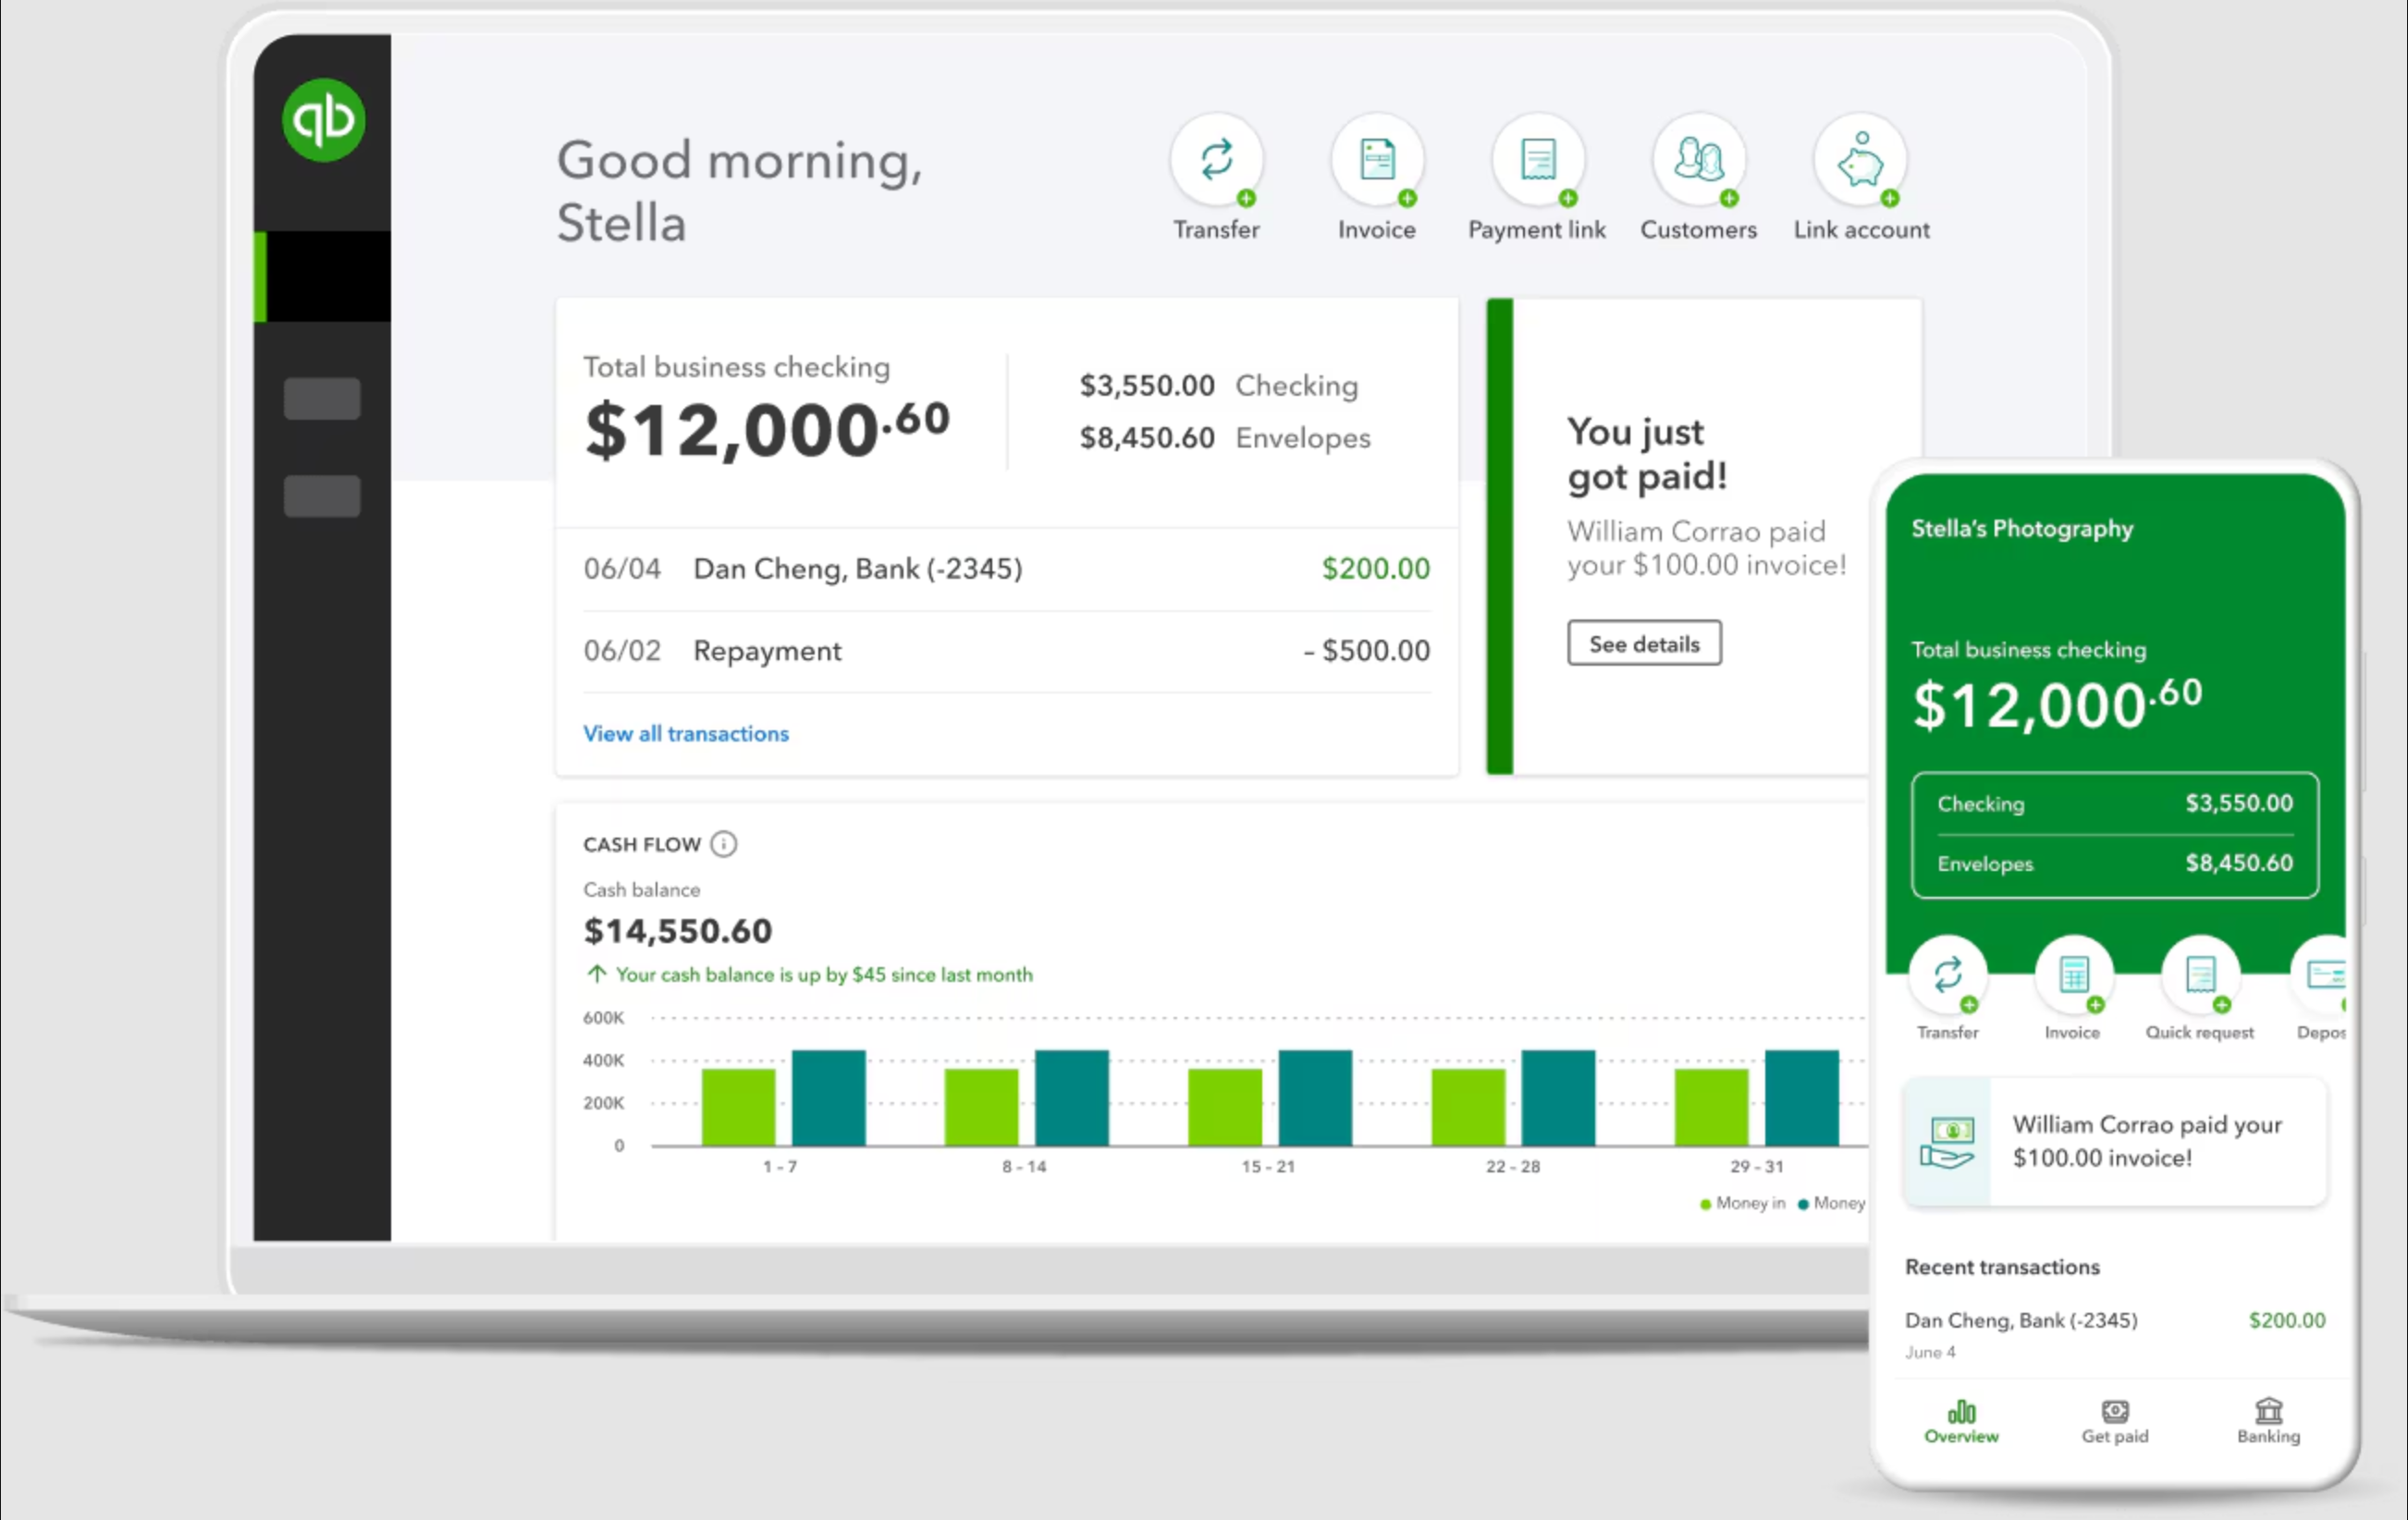Open View all transactions link
The height and width of the screenshot is (1520, 2408).
coord(686,733)
